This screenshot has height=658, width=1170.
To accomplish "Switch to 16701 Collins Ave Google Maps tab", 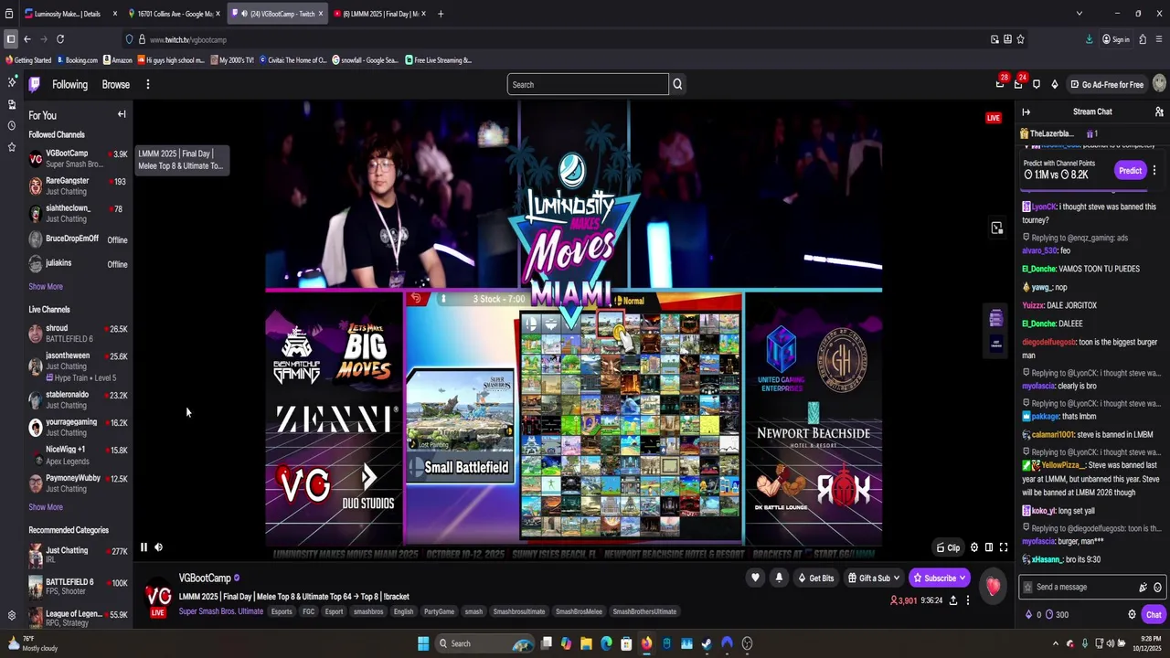I will pos(175,14).
